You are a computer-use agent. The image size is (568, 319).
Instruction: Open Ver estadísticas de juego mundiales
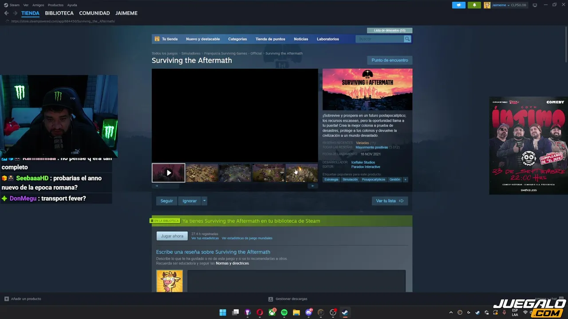[x=247, y=238]
